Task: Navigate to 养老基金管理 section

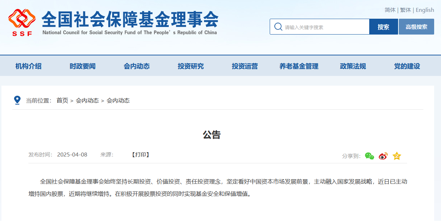Action: [x=299, y=66]
